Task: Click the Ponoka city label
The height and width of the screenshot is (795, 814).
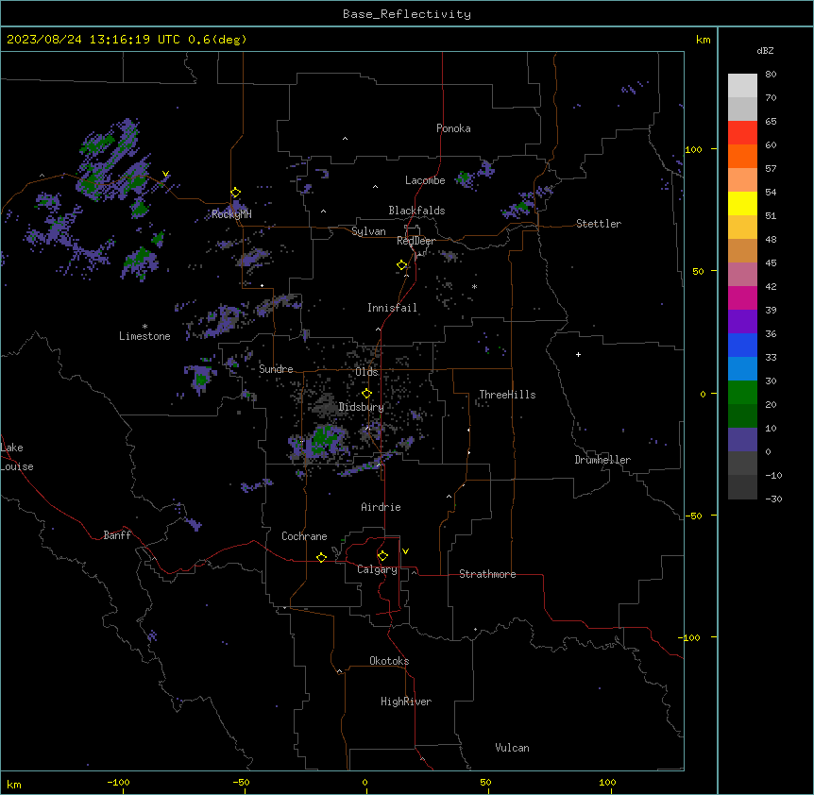Action: pos(453,128)
